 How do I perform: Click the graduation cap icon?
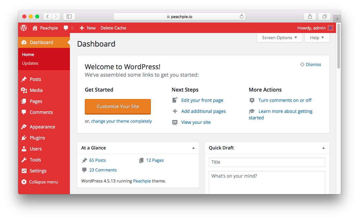pos(252,111)
